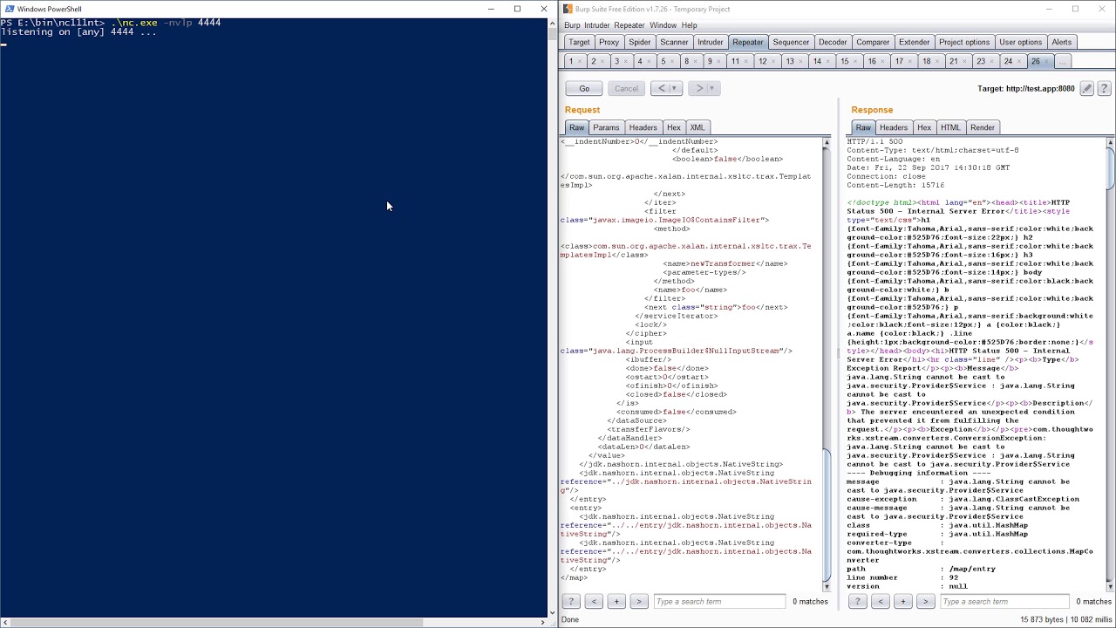The image size is (1116, 628).
Task: Switch to the Scanner tool tab
Action: tap(674, 42)
